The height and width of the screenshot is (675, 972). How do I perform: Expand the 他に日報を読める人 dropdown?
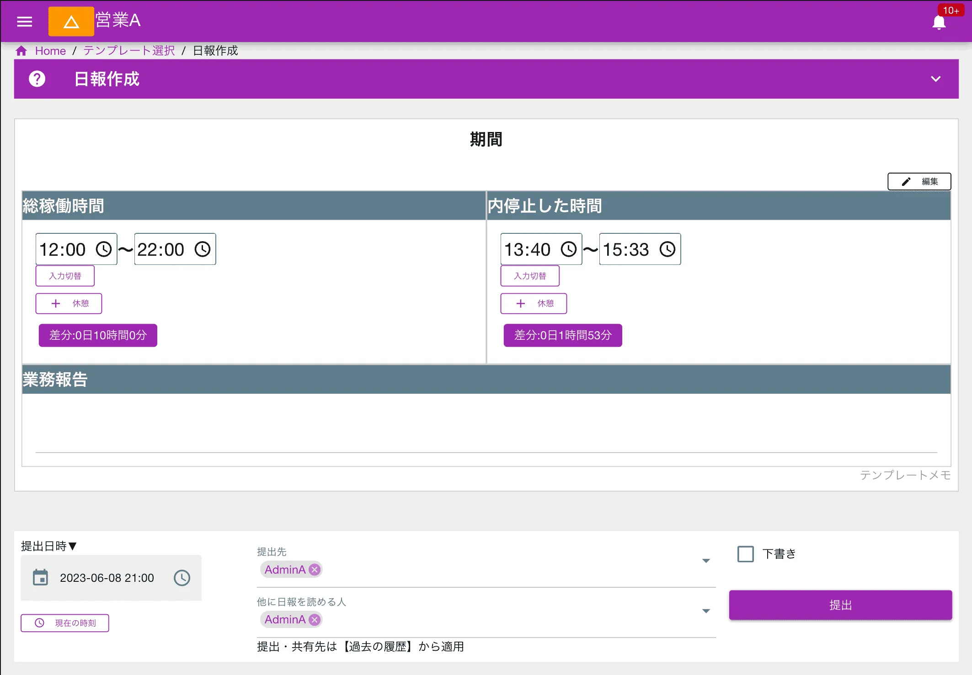[x=706, y=611]
